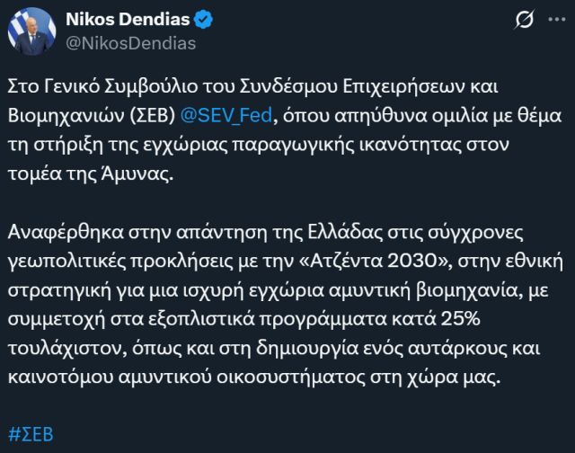This screenshot has height=453, width=575.
Task: Click the second paragraph of the post
Action: pyautogui.click(x=270, y=306)
